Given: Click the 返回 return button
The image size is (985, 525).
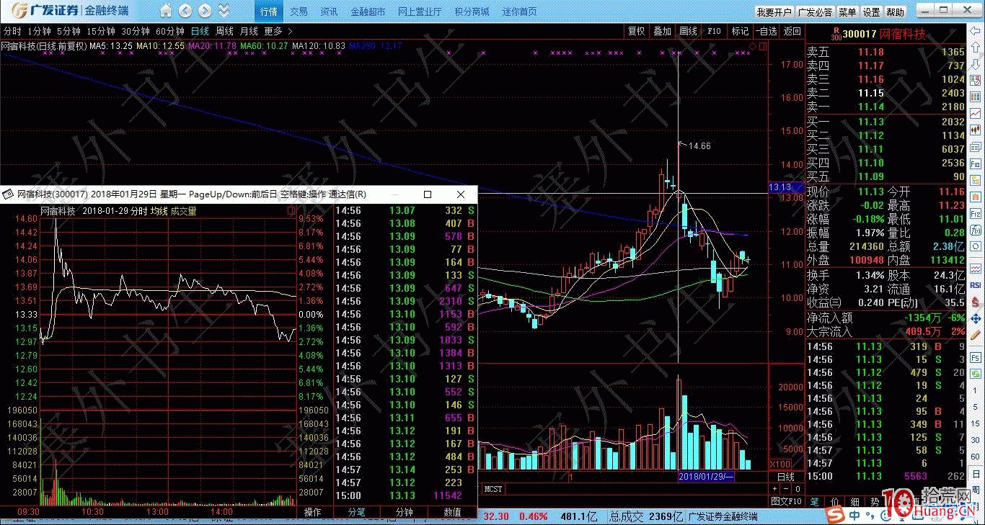Looking at the screenshot, I should [x=792, y=31].
